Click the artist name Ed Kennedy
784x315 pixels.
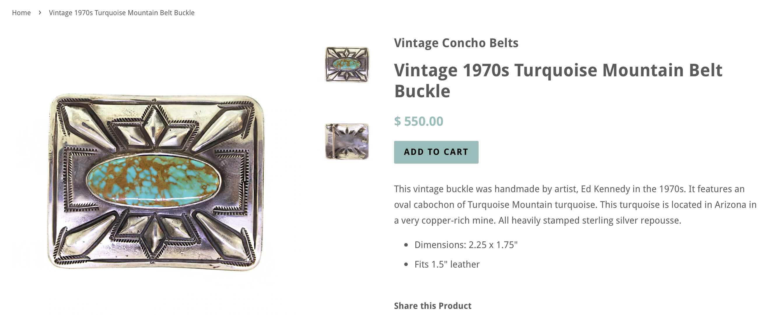605,189
